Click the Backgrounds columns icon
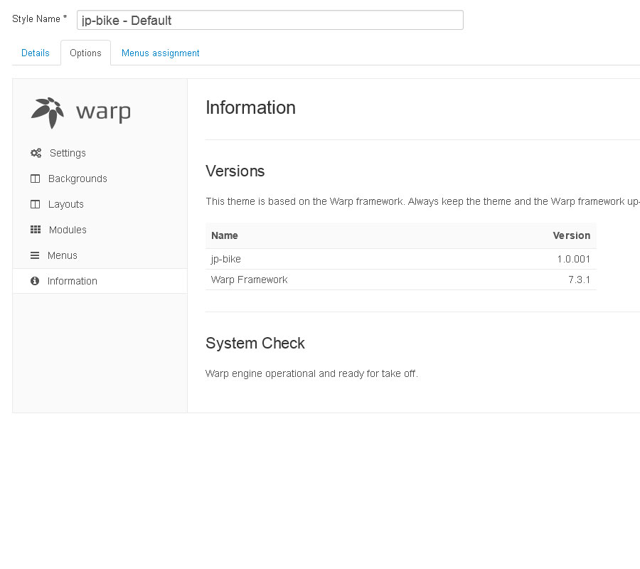The image size is (640, 569). [36, 179]
